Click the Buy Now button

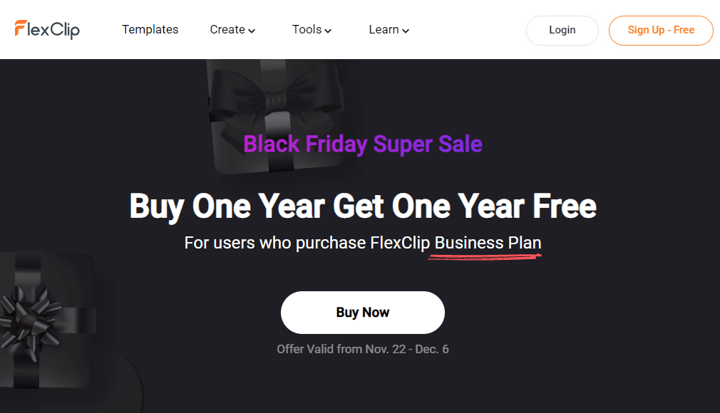362,312
